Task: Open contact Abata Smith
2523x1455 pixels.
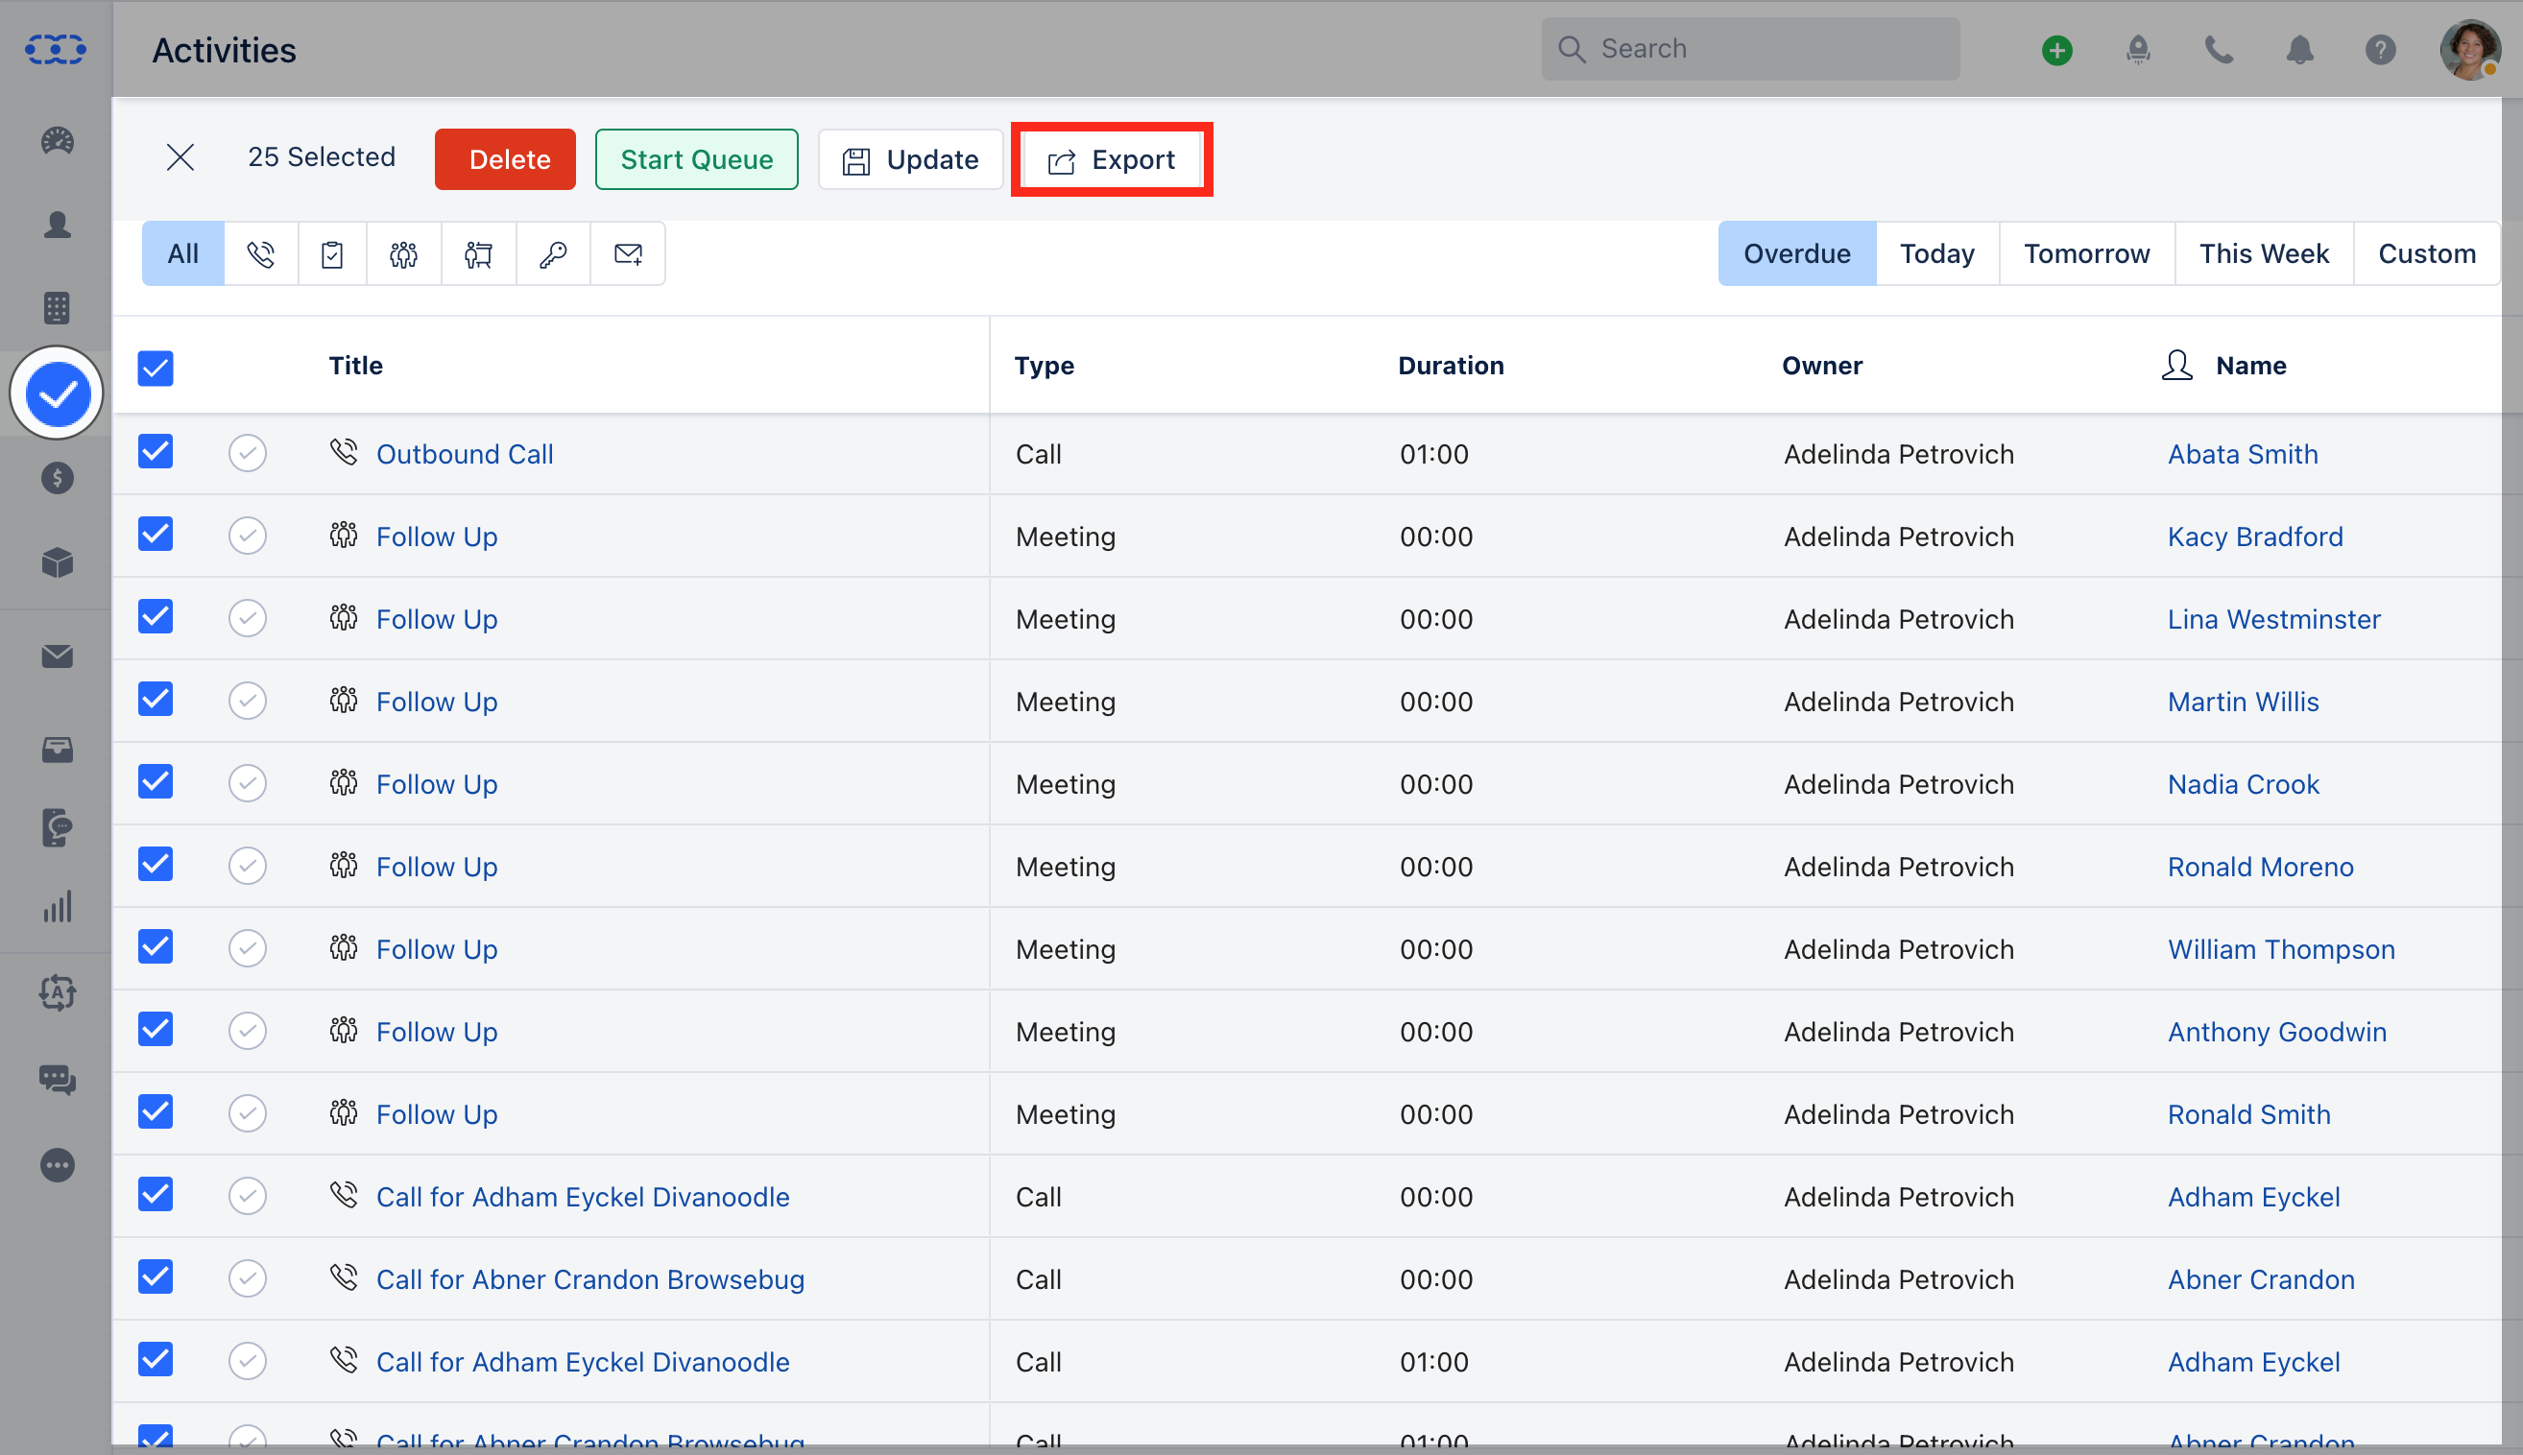Action: click(2242, 454)
